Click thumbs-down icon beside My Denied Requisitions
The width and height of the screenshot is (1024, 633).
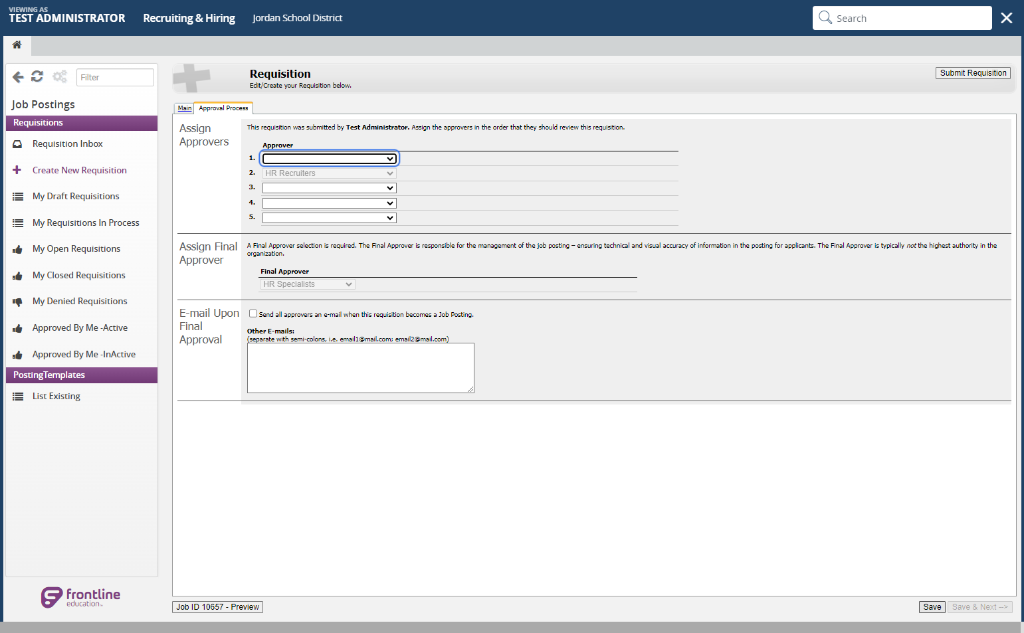pos(17,302)
